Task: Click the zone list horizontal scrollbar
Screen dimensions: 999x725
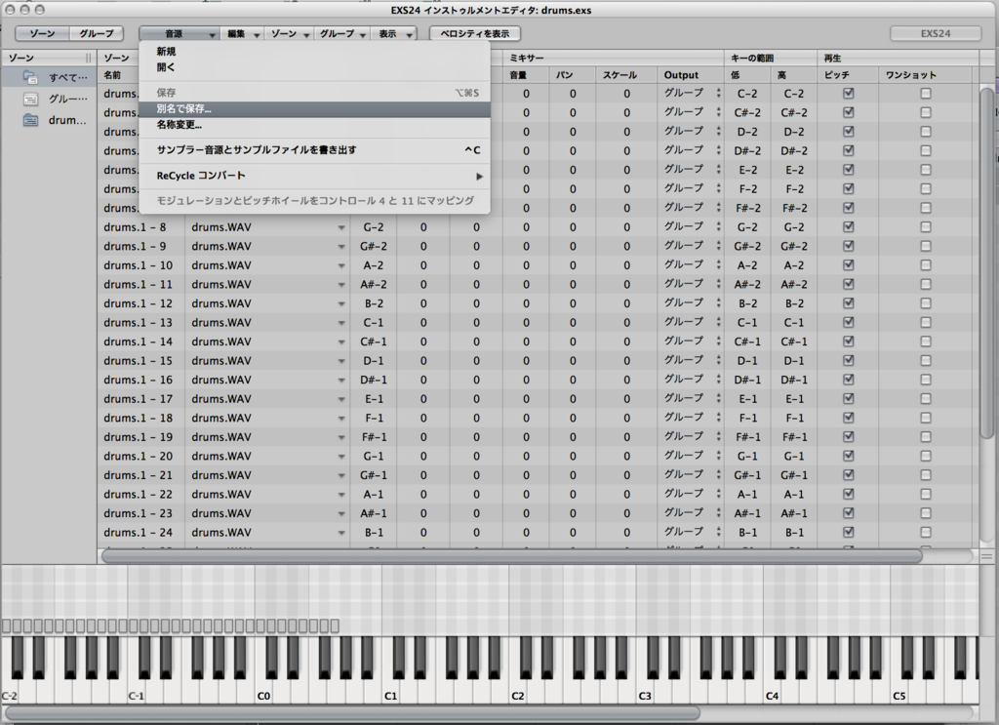Action: tap(511, 557)
